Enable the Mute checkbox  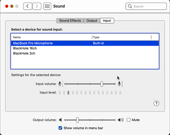pyautogui.click(x=129, y=120)
